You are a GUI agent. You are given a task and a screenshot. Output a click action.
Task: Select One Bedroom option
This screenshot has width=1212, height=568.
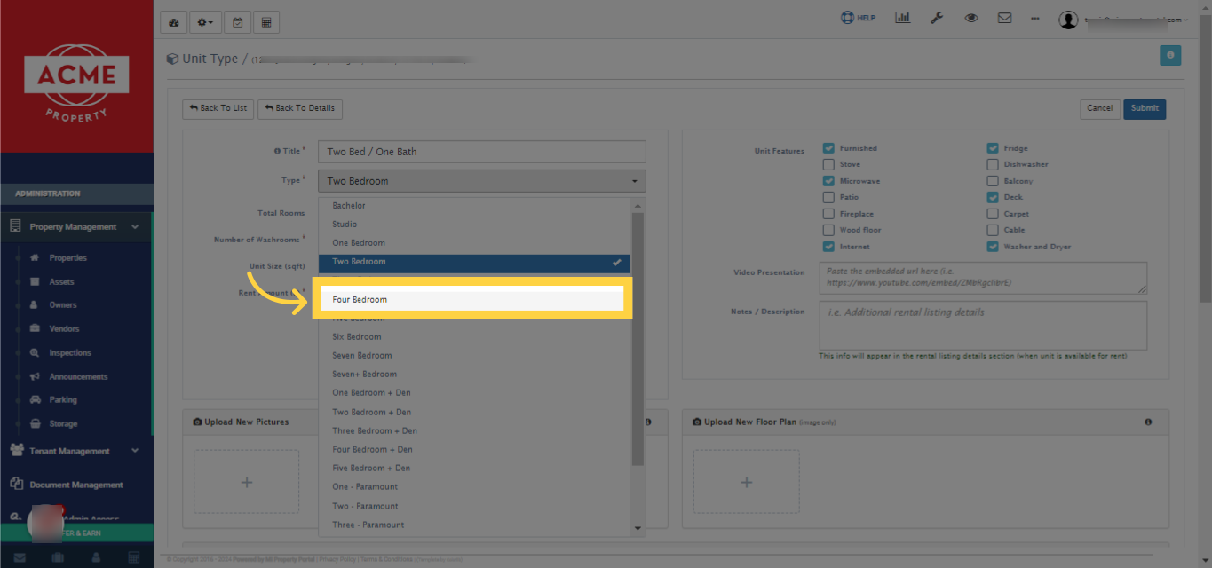[x=475, y=243]
